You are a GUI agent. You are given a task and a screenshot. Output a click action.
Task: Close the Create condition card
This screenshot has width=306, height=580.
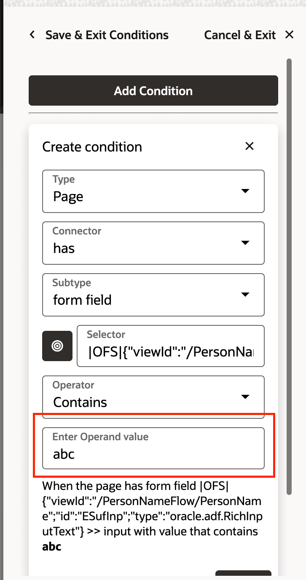click(x=250, y=146)
